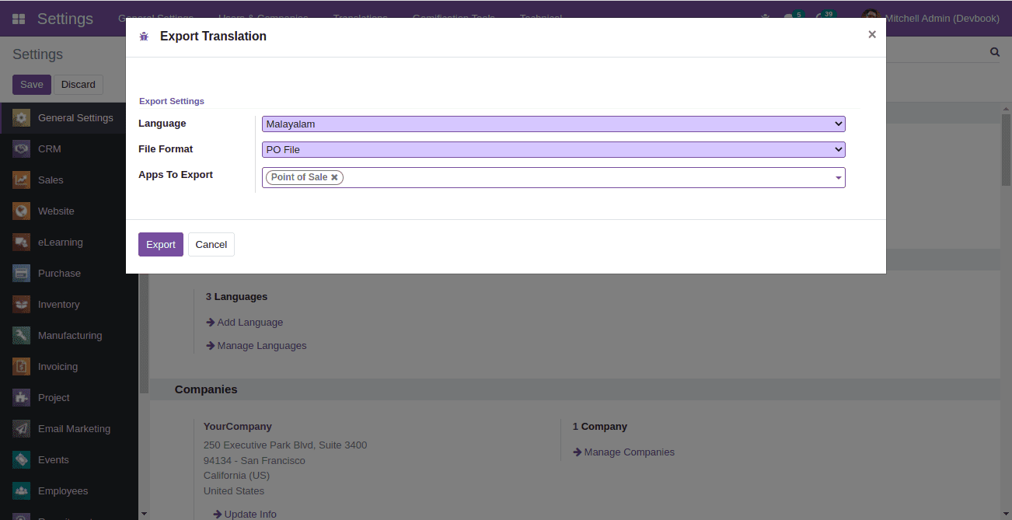Open Manufacturing settings tab
The image size is (1012, 520).
pyautogui.click(x=69, y=336)
